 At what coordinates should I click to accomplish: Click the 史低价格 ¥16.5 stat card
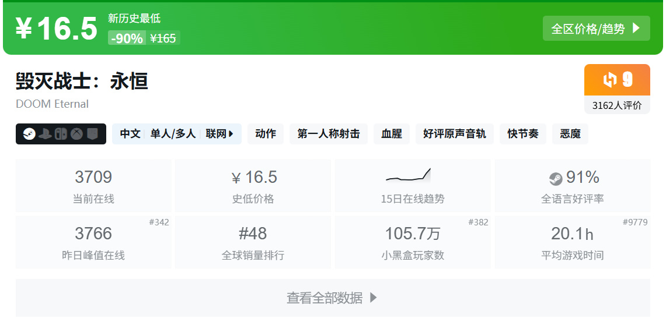pyautogui.click(x=253, y=186)
